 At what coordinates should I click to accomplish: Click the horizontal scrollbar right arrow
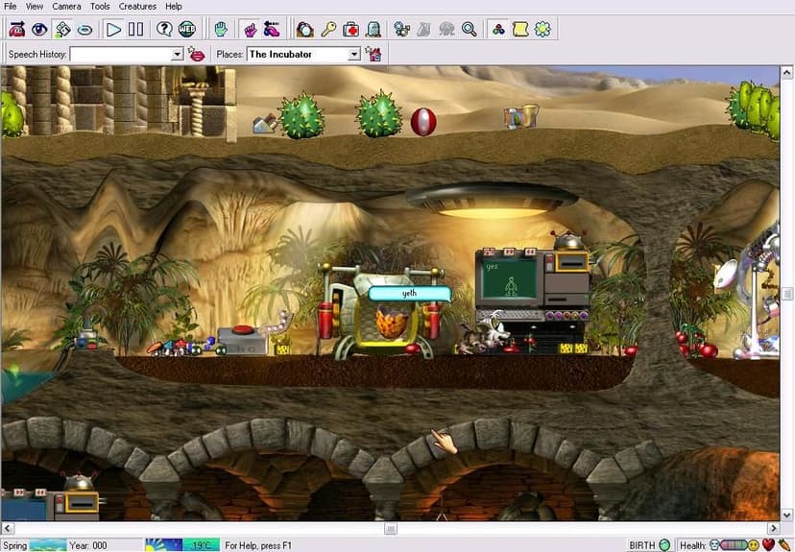click(x=774, y=528)
